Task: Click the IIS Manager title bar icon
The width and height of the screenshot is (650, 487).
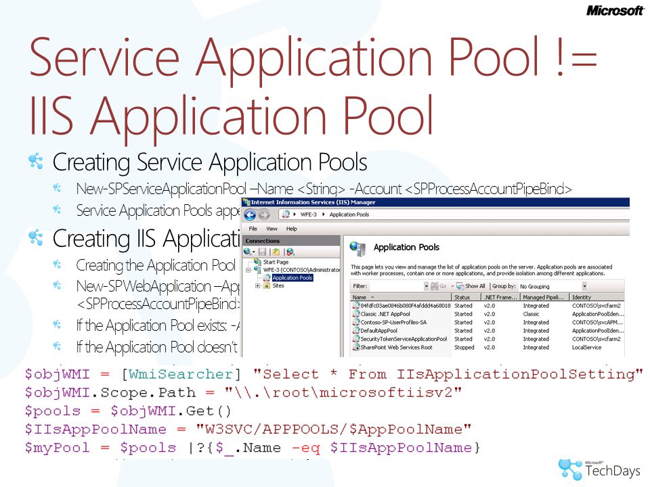Action: (x=246, y=202)
